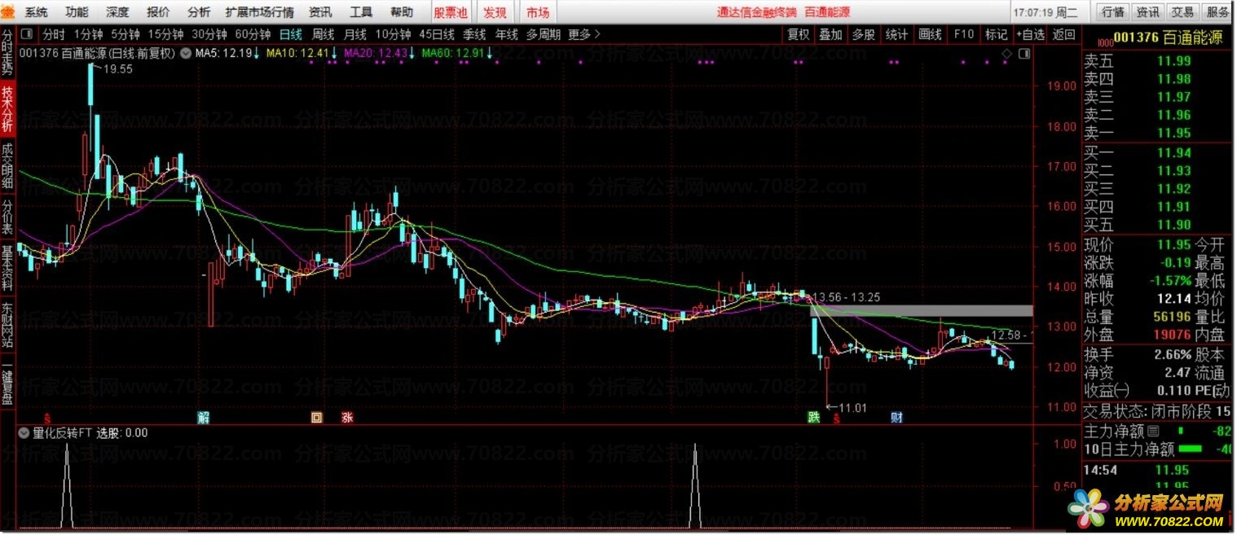1237x535 pixels.
Task: Select the 60分钟 timeframe
Action: tap(253, 34)
